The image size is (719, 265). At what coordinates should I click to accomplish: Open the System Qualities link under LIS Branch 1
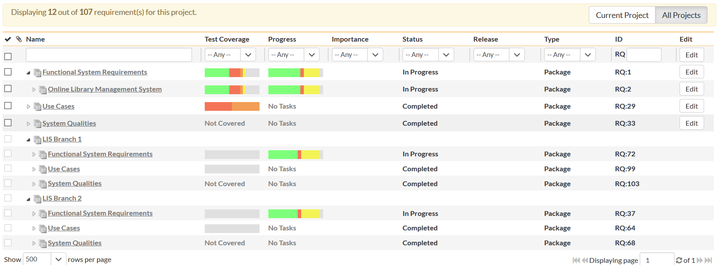point(75,184)
